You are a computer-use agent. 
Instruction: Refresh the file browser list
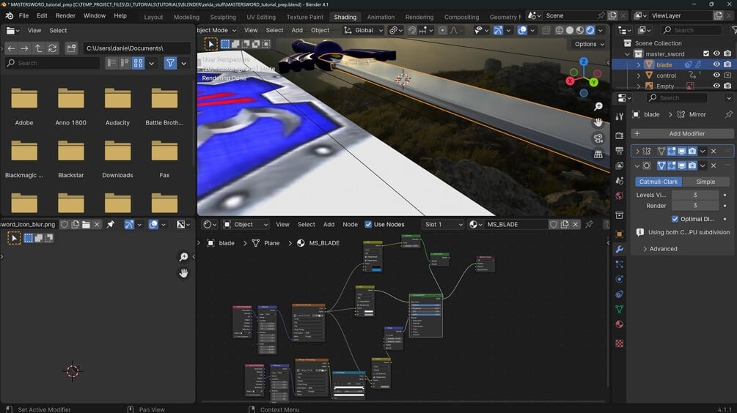(x=52, y=48)
